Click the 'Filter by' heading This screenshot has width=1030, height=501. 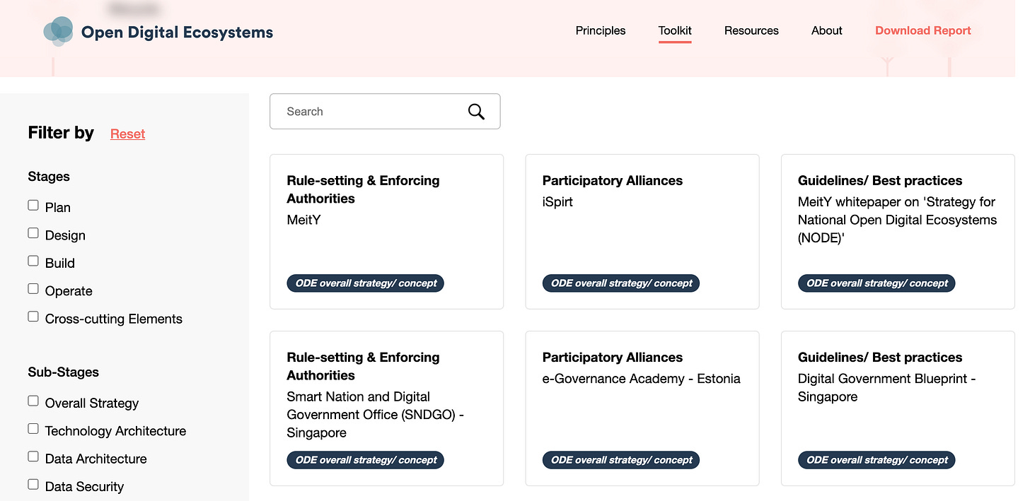(x=61, y=133)
